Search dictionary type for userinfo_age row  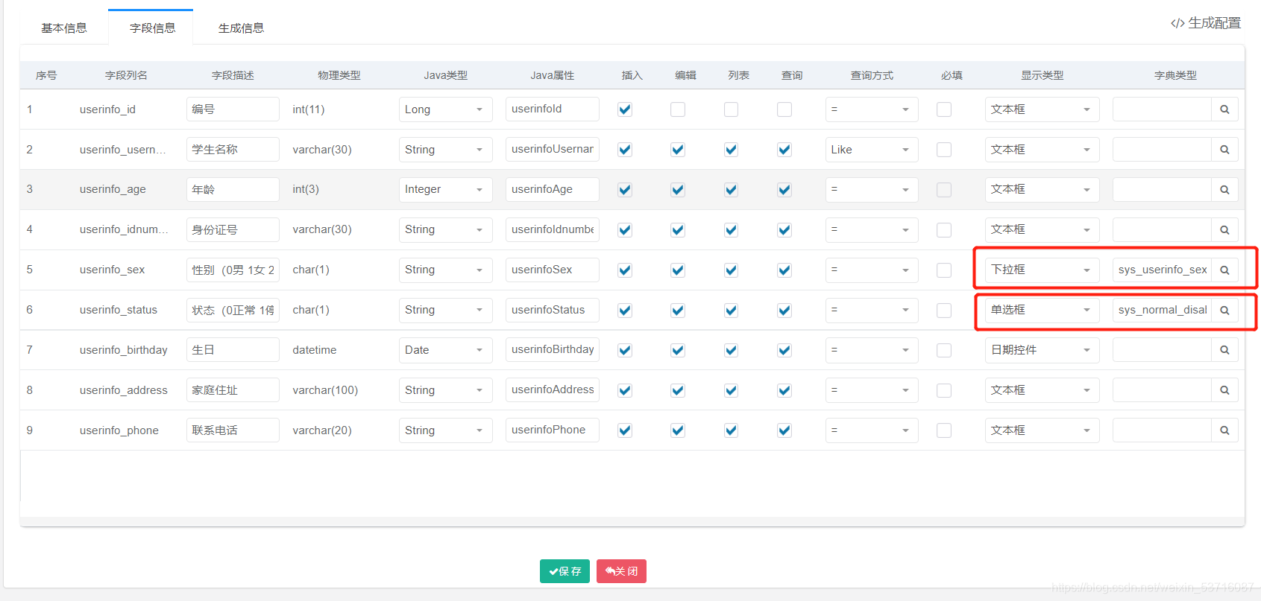click(x=1224, y=190)
